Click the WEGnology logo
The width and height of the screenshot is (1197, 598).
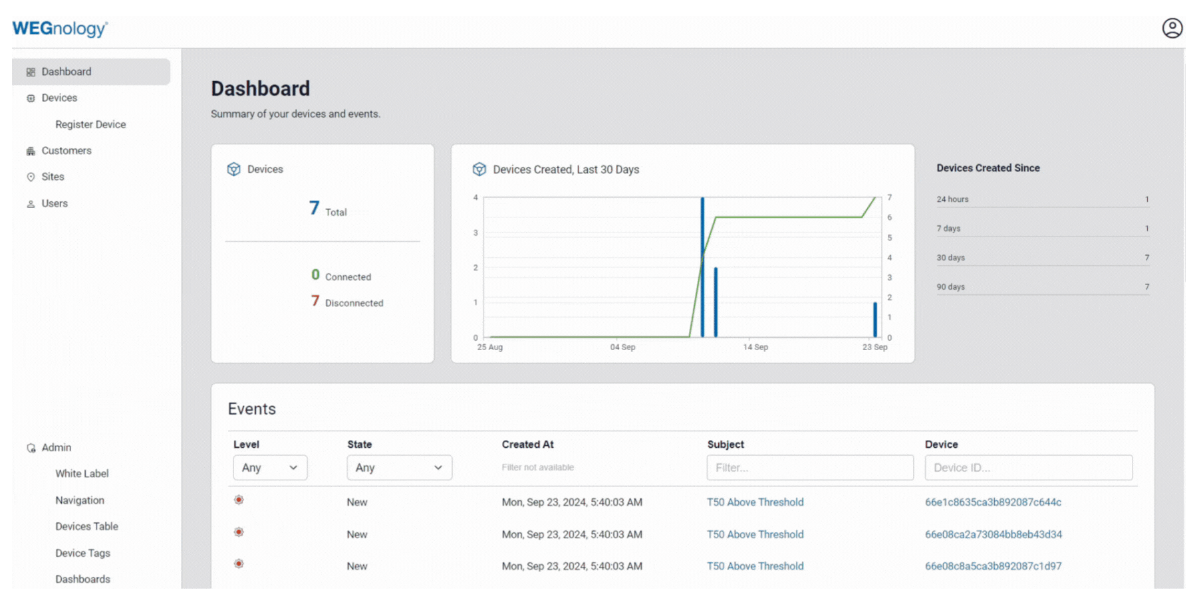(60, 29)
